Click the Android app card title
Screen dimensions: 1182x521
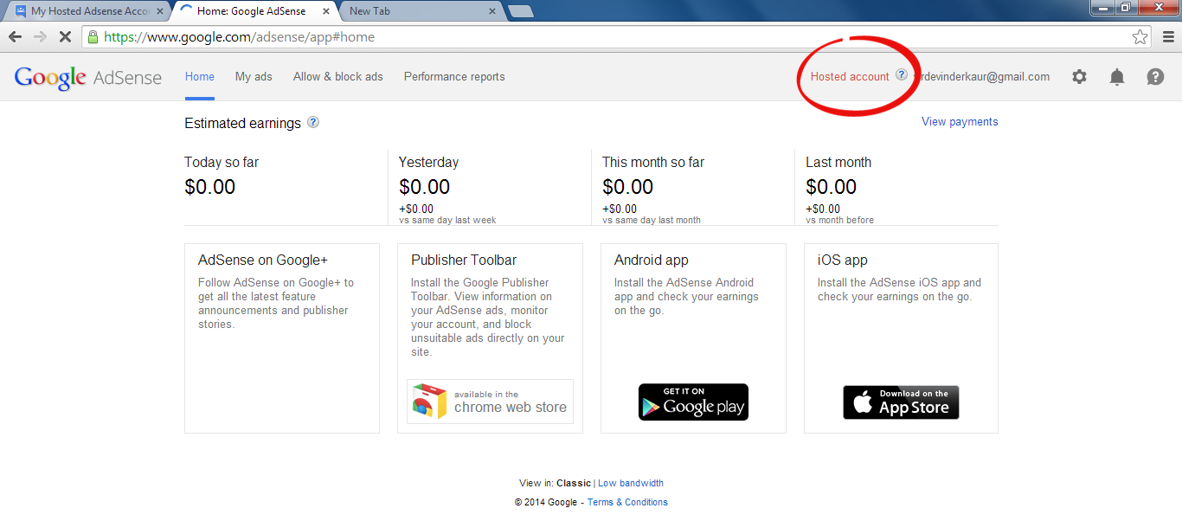click(x=652, y=260)
